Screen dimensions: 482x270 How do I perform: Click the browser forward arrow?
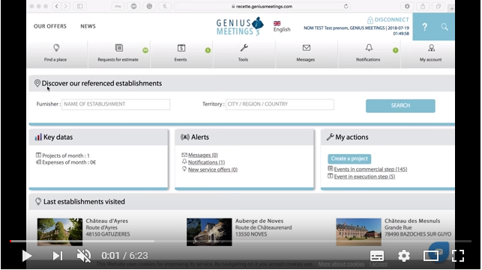pyautogui.click(x=65, y=6)
